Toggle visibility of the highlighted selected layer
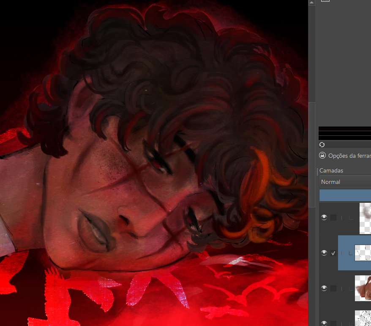Screen dimensions: 371x326 324,253
